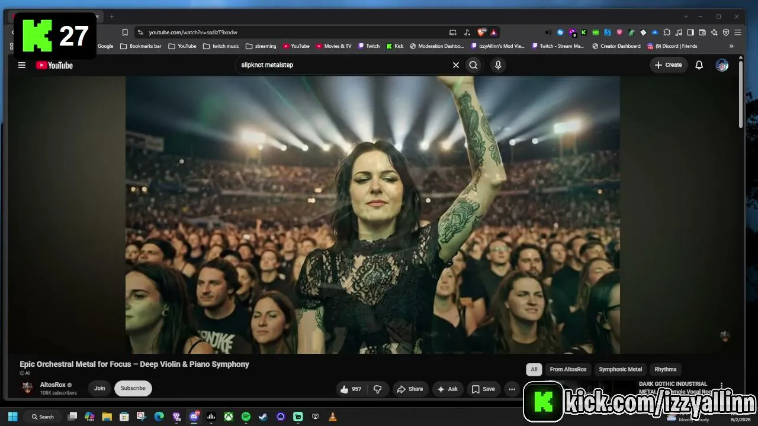Save video to a playlist

coord(483,389)
